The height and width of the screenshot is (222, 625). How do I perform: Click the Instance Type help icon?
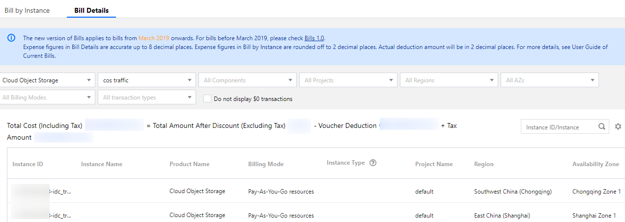pyautogui.click(x=373, y=163)
